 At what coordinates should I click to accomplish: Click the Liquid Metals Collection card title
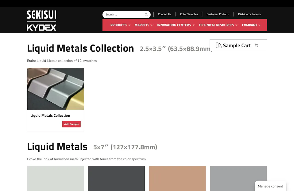(x=50, y=116)
